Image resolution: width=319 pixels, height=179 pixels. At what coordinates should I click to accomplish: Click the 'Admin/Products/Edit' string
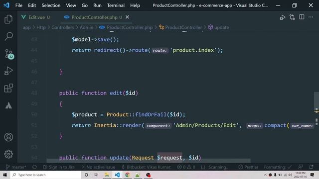[x=206, y=125]
